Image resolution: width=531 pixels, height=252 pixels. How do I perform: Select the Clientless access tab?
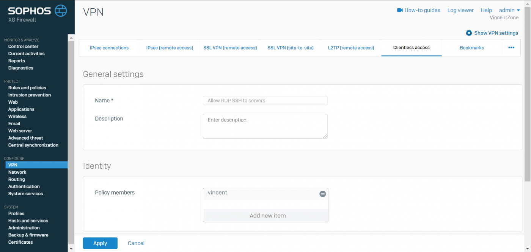pyautogui.click(x=412, y=48)
